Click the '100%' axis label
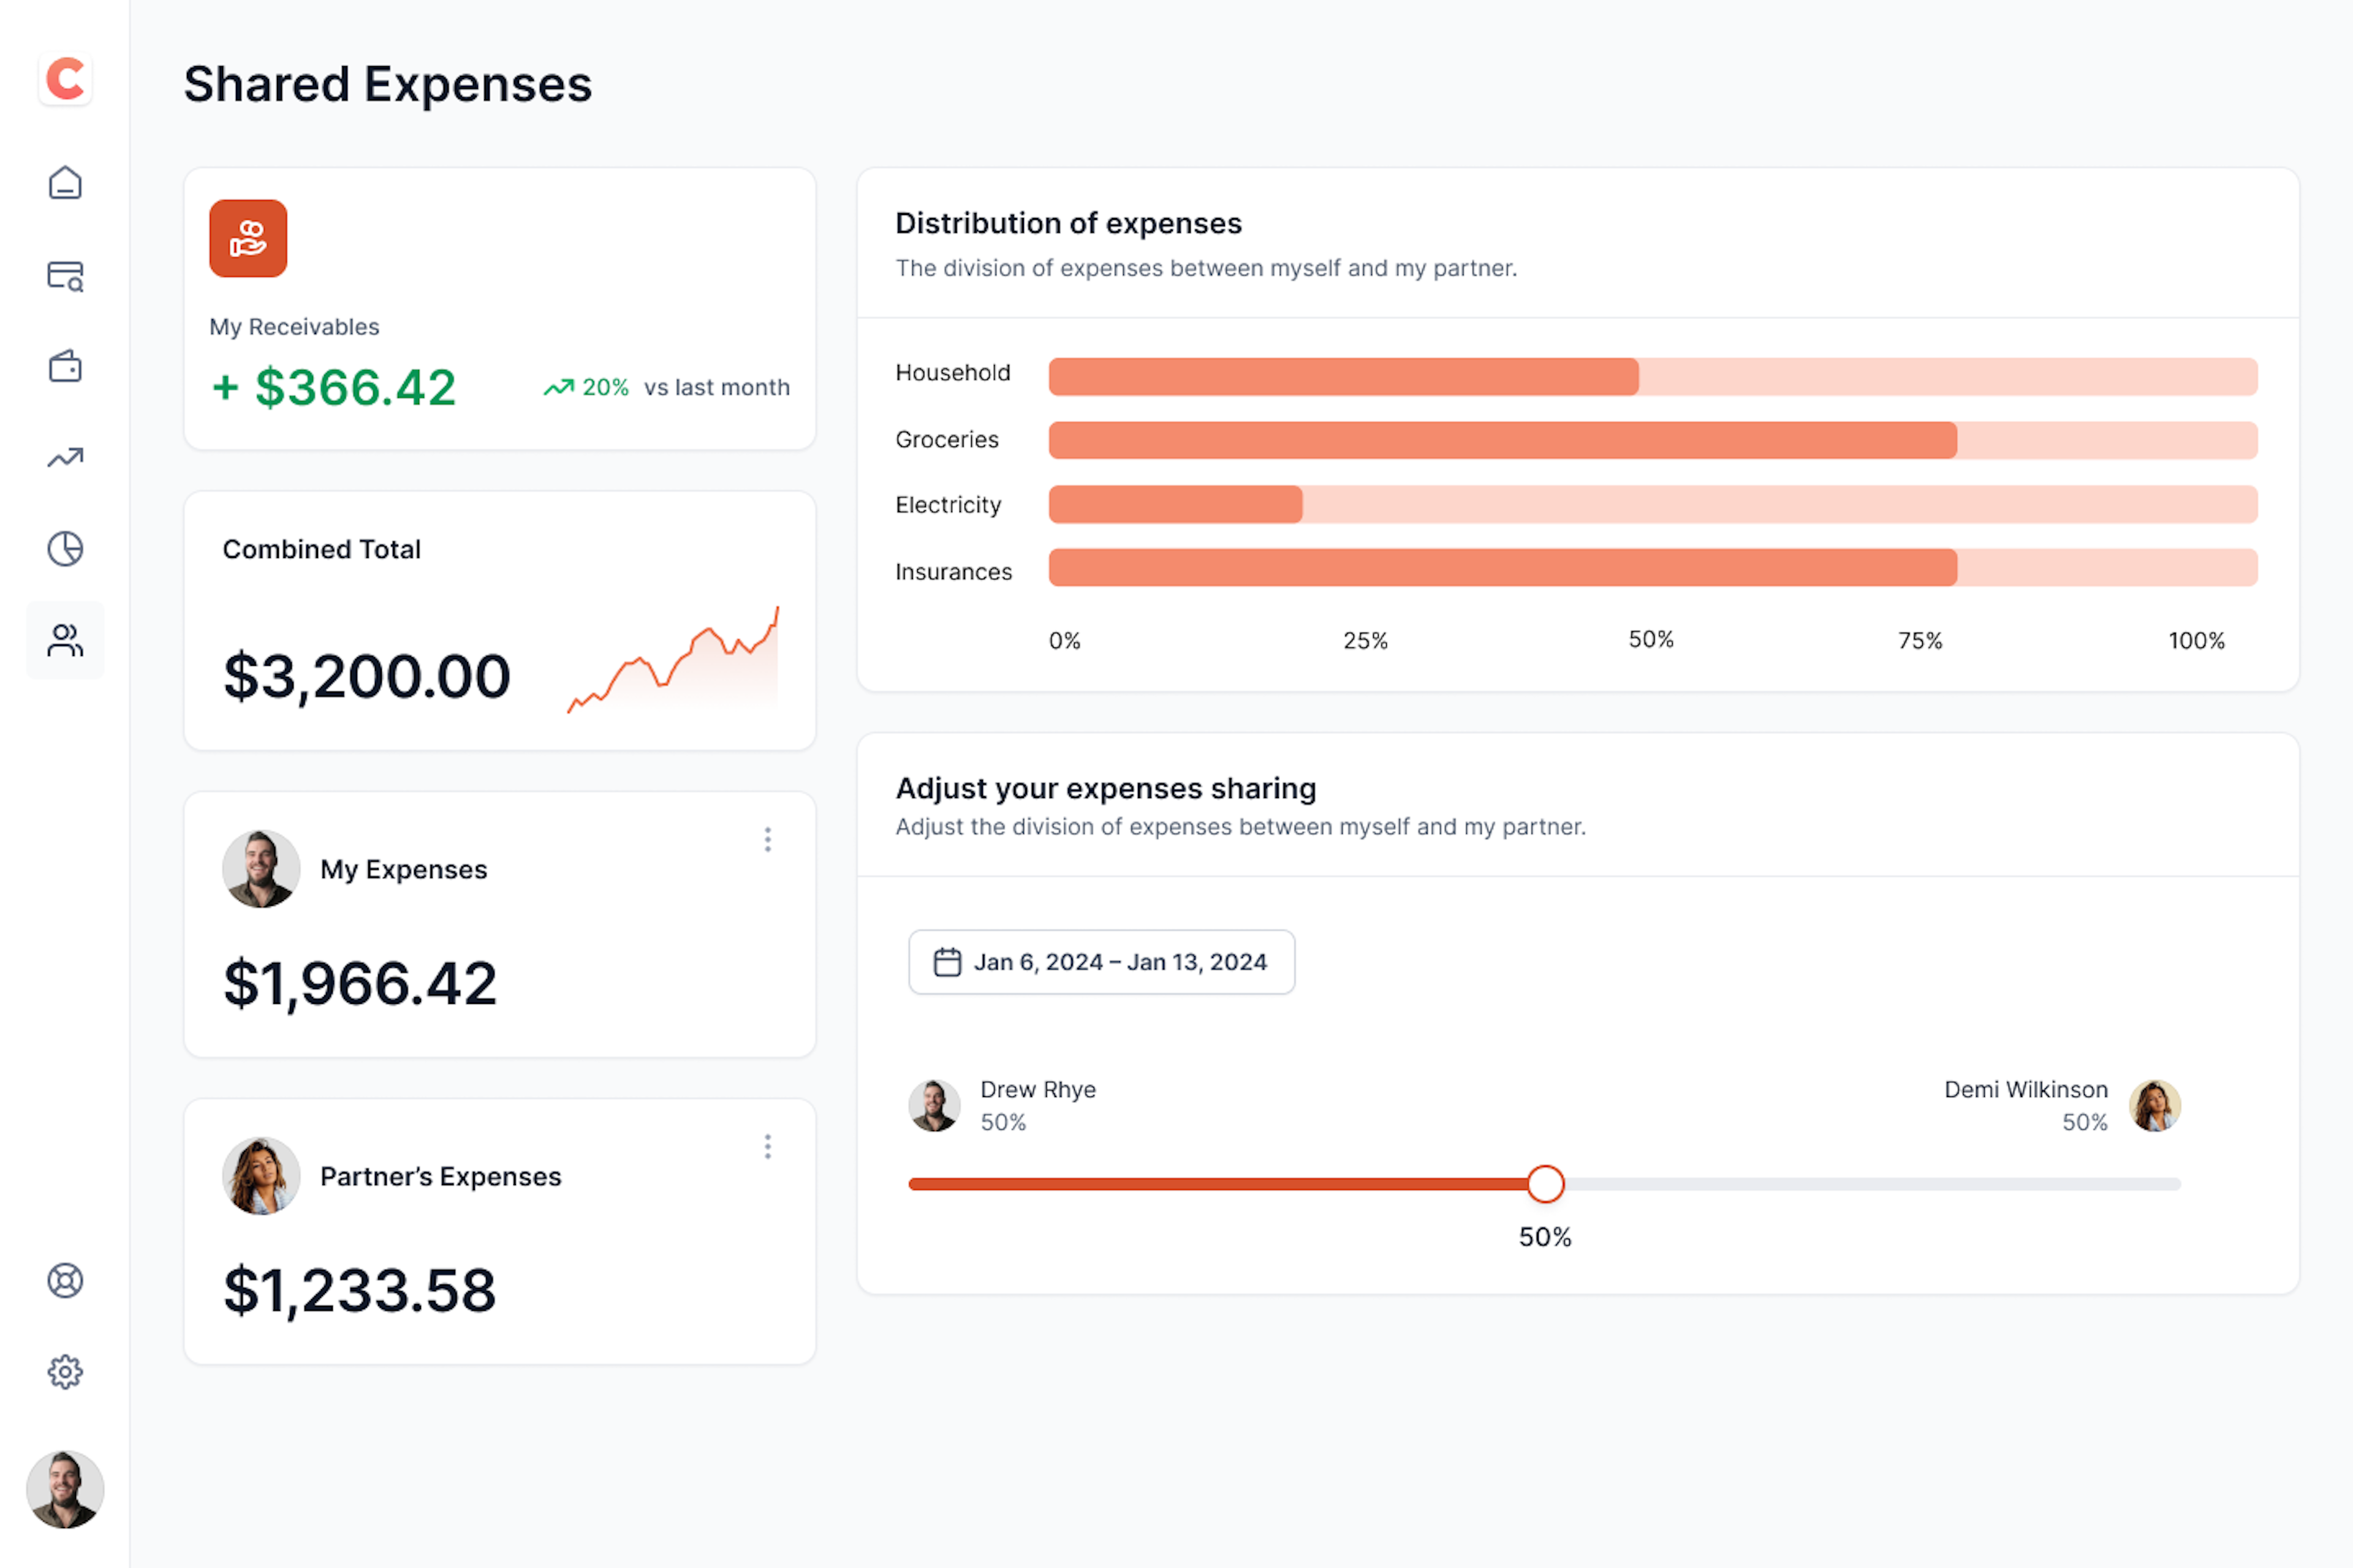 (2196, 641)
